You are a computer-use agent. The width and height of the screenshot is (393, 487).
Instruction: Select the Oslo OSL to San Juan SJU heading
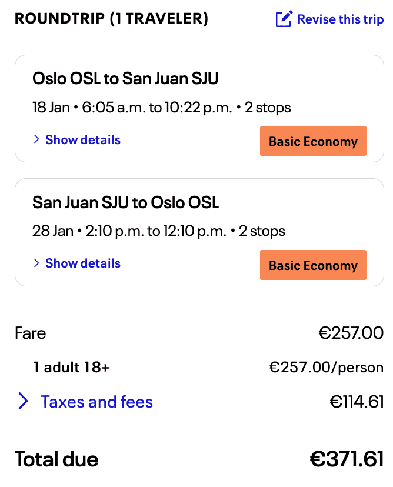pyautogui.click(x=125, y=79)
